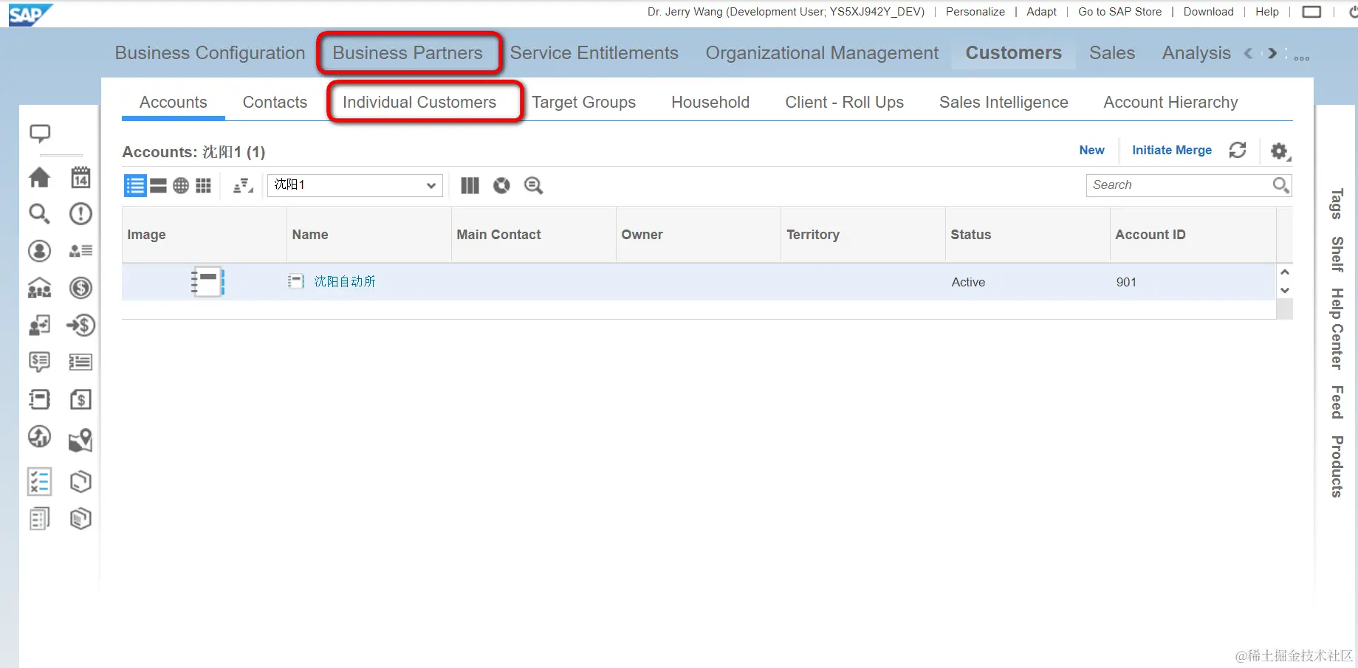Navigate work centers left with chevron

tap(1248, 53)
